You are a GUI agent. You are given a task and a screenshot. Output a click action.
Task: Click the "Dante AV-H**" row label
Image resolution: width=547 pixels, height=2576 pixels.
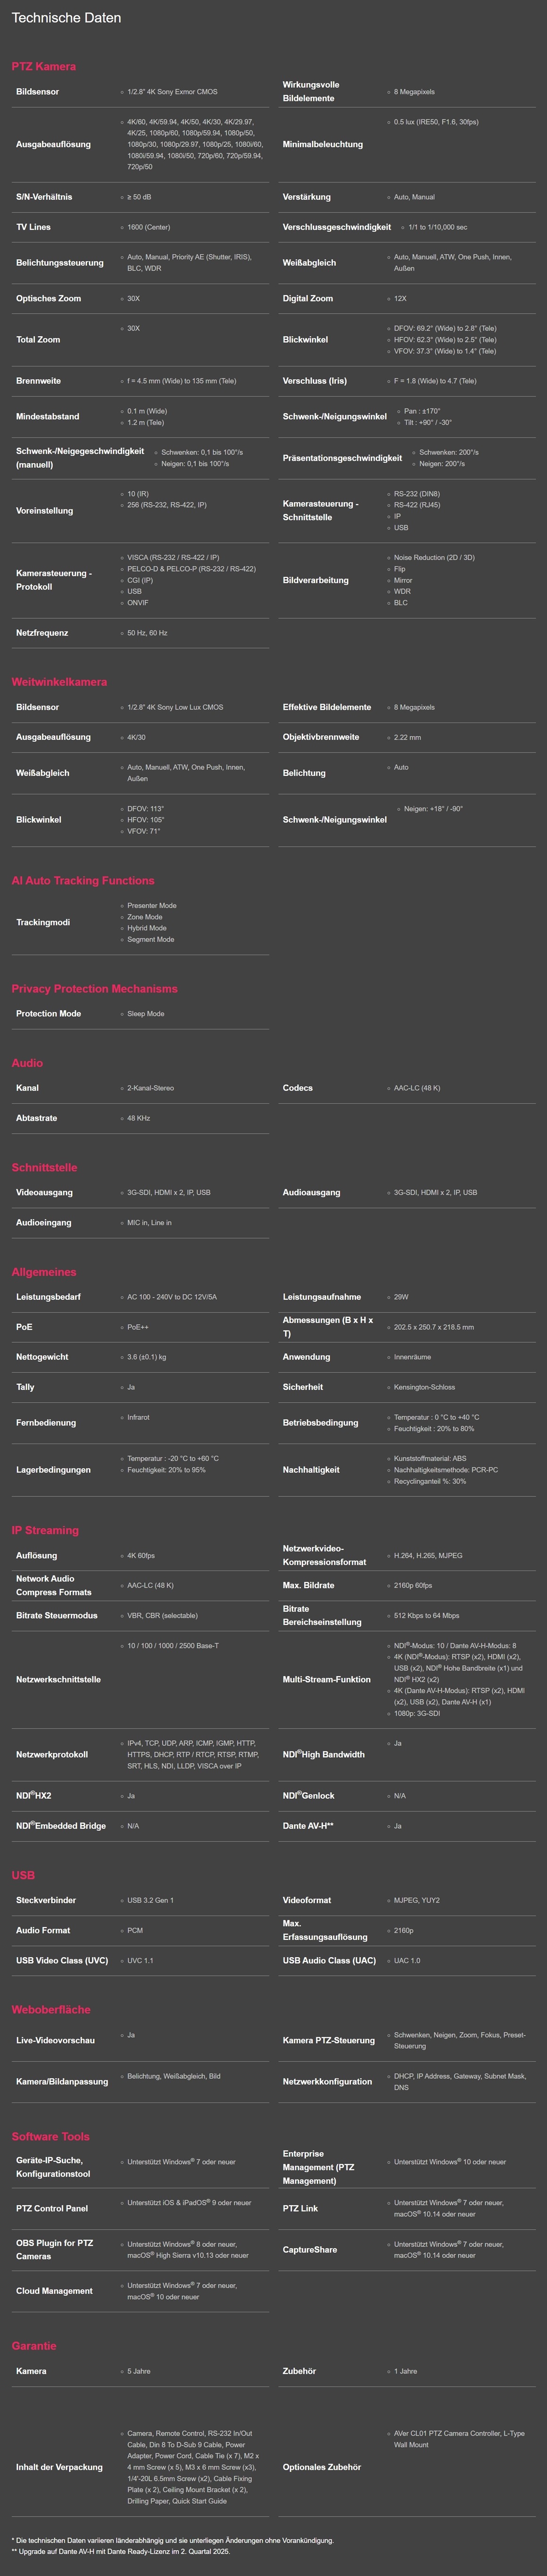[x=308, y=1825]
